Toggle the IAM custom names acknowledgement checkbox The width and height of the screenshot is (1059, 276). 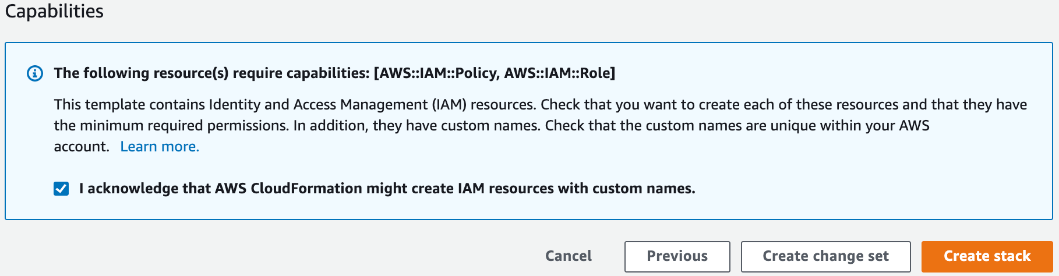(61, 189)
